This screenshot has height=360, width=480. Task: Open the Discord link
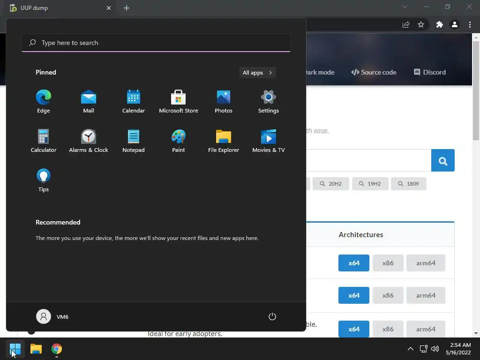(x=430, y=72)
